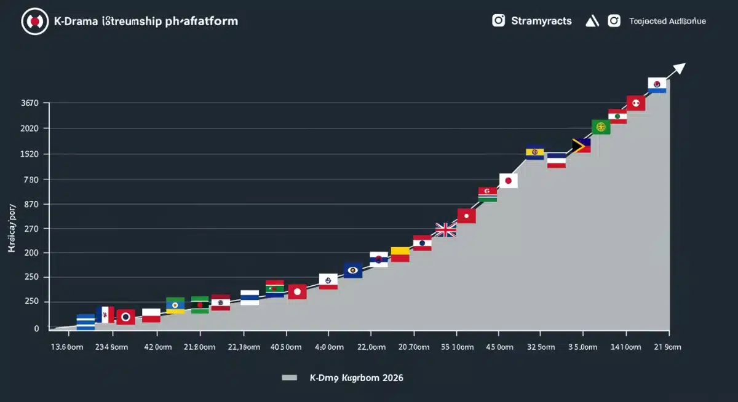Select the topmost flag at the line's end
This screenshot has width=738, height=402.
pos(657,85)
